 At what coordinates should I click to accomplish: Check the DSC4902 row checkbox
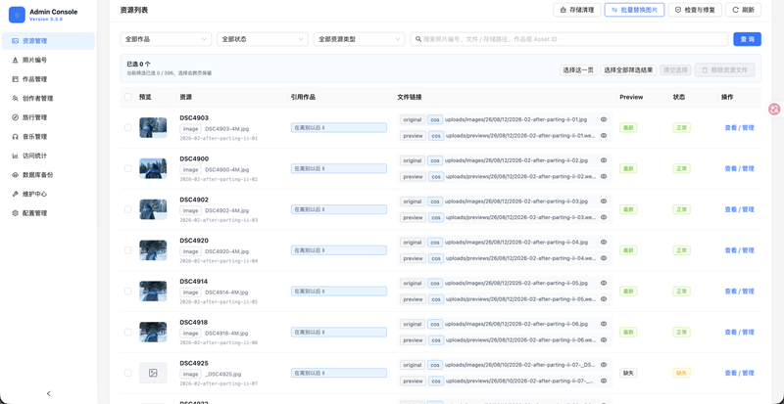[128, 209]
